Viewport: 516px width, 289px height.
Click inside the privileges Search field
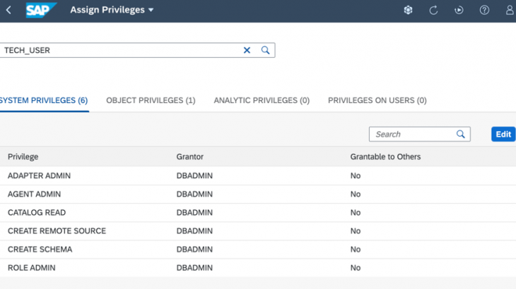point(411,134)
